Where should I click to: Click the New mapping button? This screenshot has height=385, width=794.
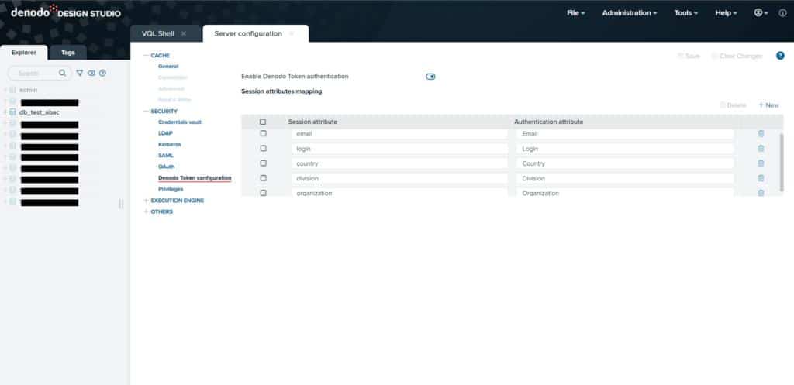(768, 105)
